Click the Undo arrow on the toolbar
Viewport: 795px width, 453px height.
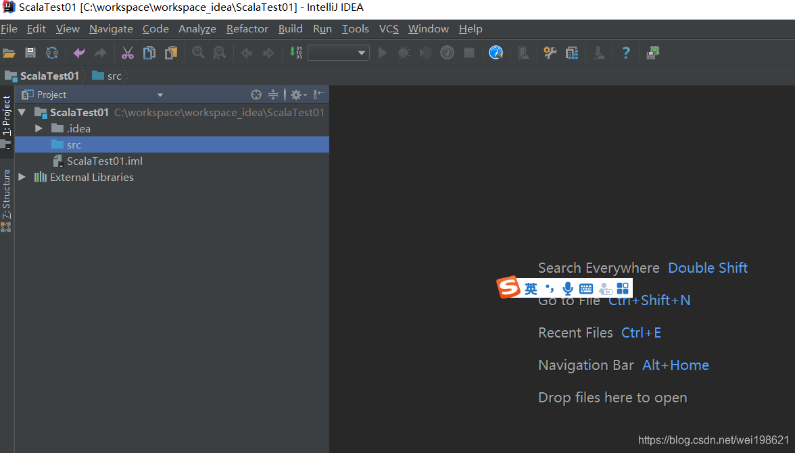point(78,53)
